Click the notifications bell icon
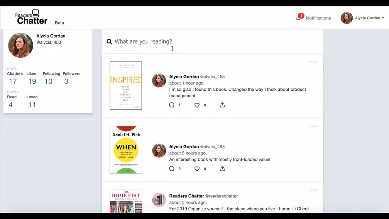This screenshot has height=219, width=389. (298, 18)
